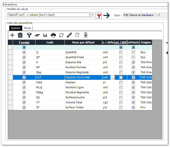Open the Modèle de calculs dropdown arrow
170x147 pixels.
pyautogui.click(x=92, y=15)
